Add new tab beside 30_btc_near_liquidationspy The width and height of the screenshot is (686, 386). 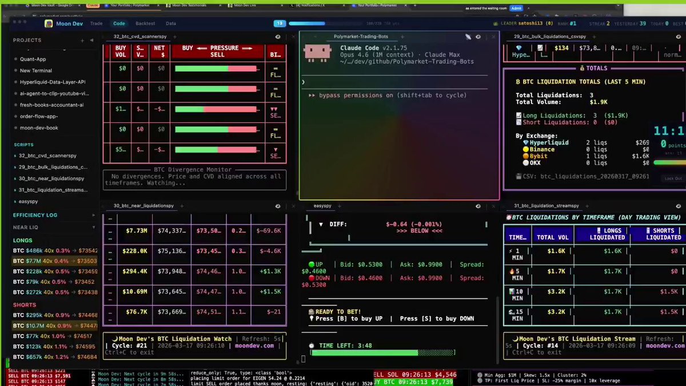point(182,205)
